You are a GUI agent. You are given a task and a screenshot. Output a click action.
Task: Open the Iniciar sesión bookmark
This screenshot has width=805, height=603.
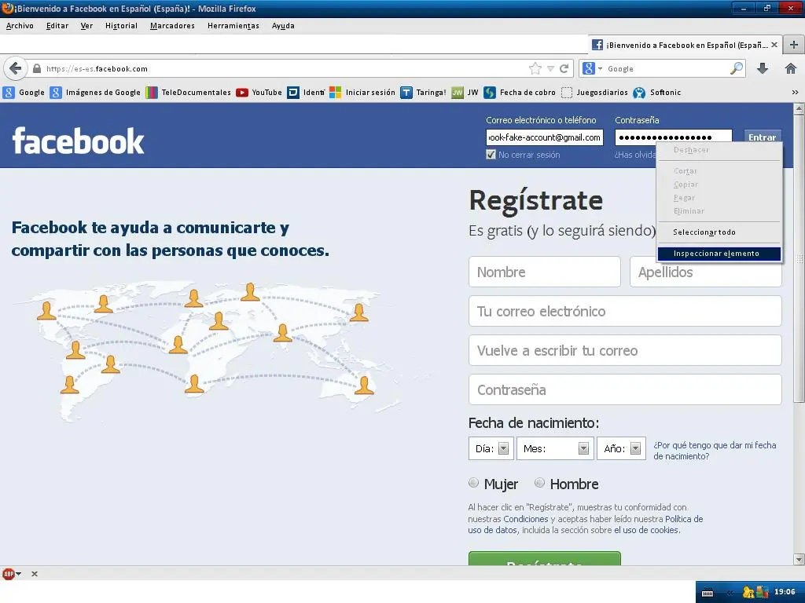pos(362,93)
